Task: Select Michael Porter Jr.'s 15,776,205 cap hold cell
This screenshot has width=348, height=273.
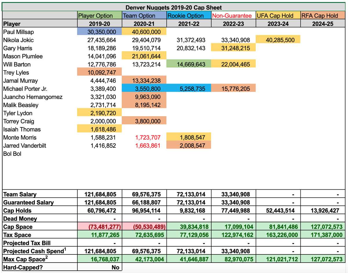Action: (x=233, y=88)
